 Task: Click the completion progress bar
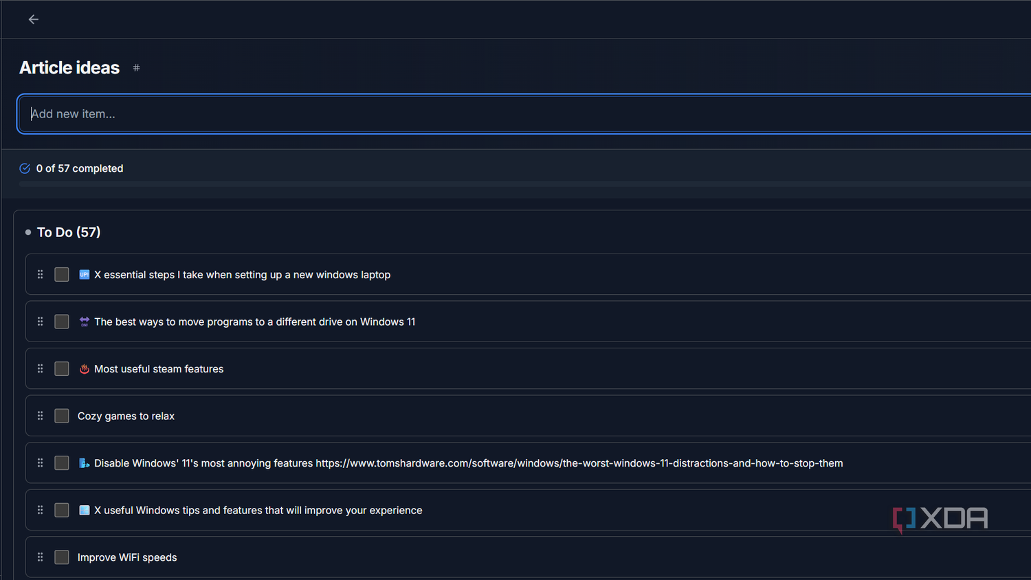(525, 184)
